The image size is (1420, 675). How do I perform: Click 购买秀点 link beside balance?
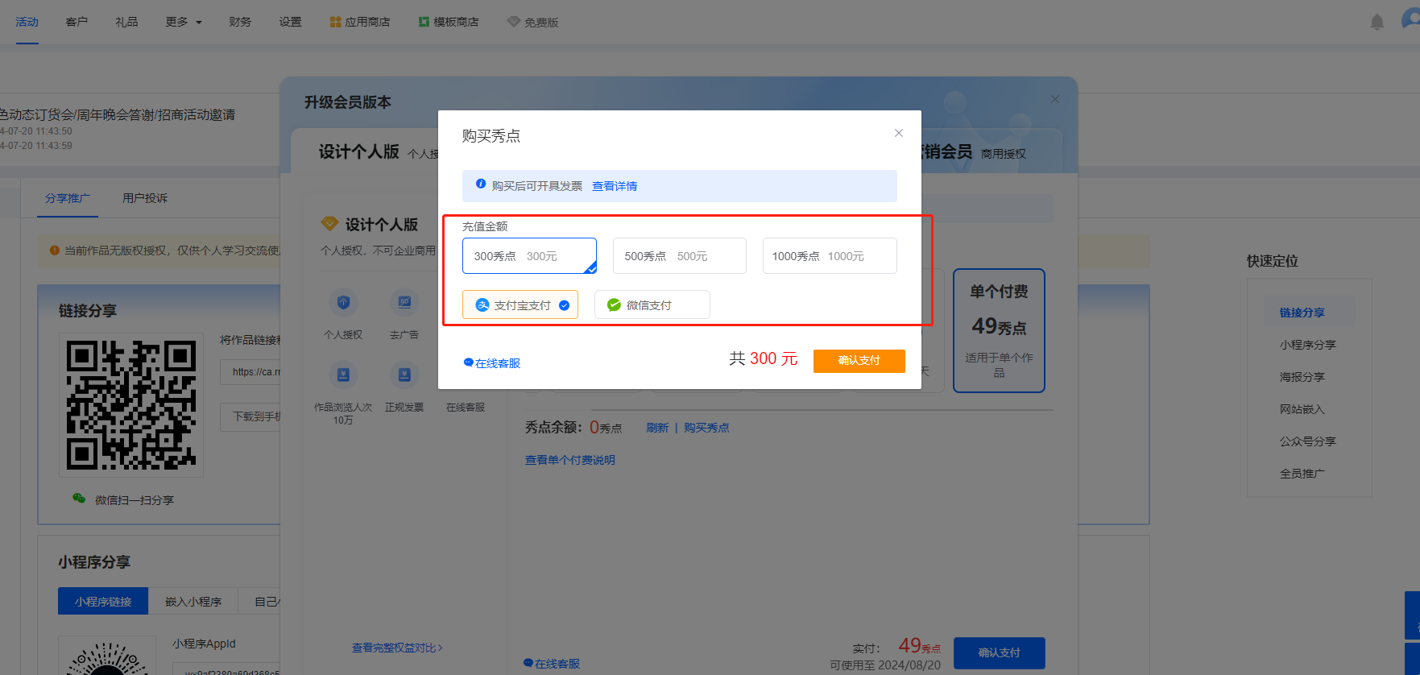706,428
